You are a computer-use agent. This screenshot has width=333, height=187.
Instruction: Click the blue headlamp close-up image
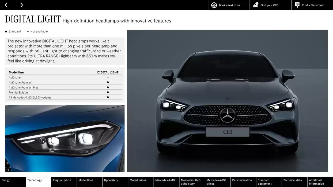coord(65,139)
